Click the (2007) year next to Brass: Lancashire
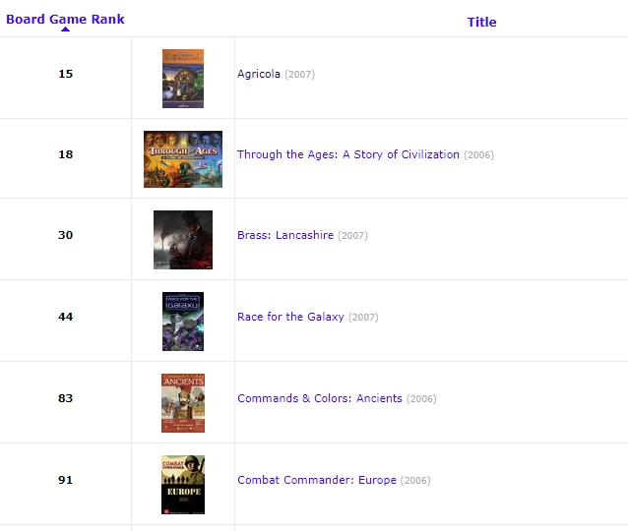Image resolution: width=628 pixels, height=531 pixels. click(x=352, y=235)
